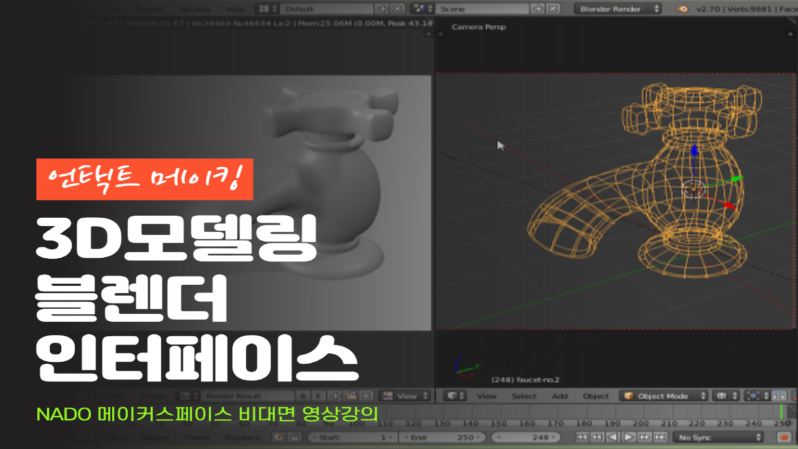Click the End frame field 250
The height and width of the screenshot is (449, 798).
tap(443, 437)
